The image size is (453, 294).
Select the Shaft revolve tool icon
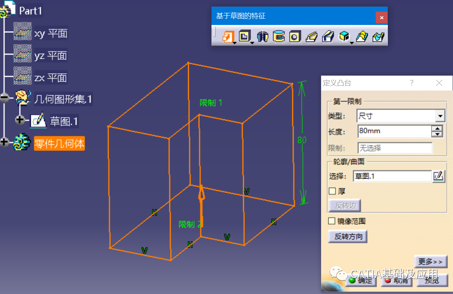263,37
